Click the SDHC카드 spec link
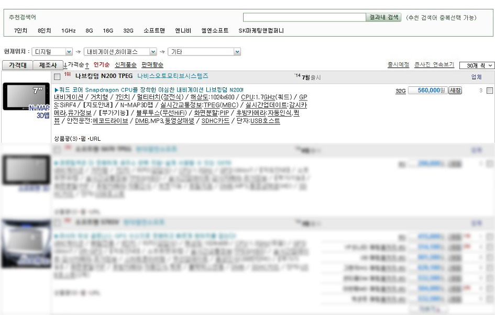 tap(215, 121)
